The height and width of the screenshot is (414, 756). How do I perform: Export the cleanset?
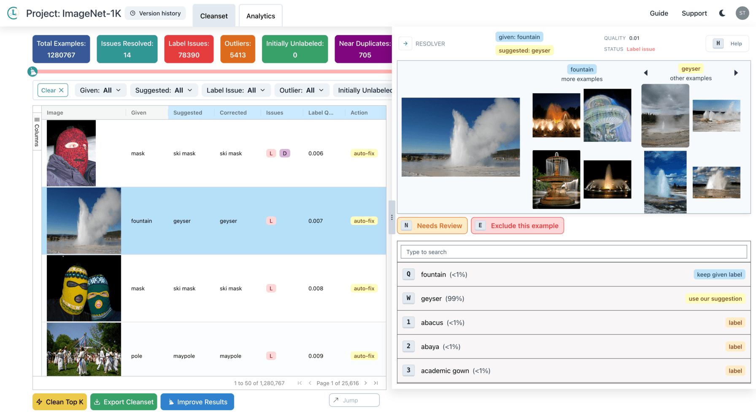124,402
